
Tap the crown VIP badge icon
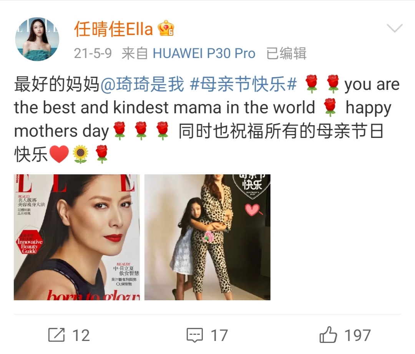[x=166, y=28]
